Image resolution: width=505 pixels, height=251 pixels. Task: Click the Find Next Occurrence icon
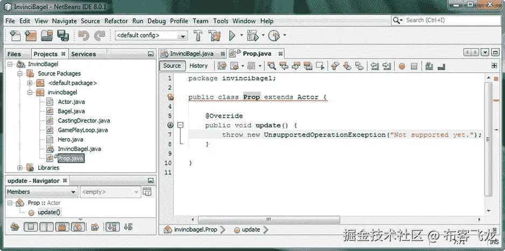pos(296,66)
